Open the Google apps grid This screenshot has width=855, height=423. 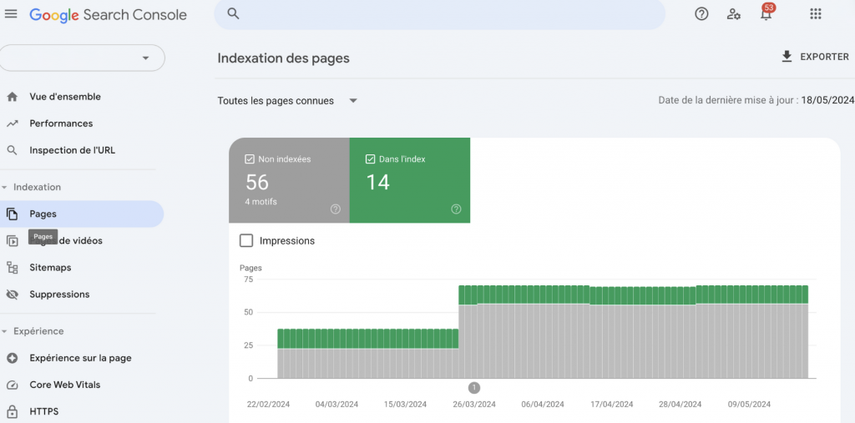[816, 14]
